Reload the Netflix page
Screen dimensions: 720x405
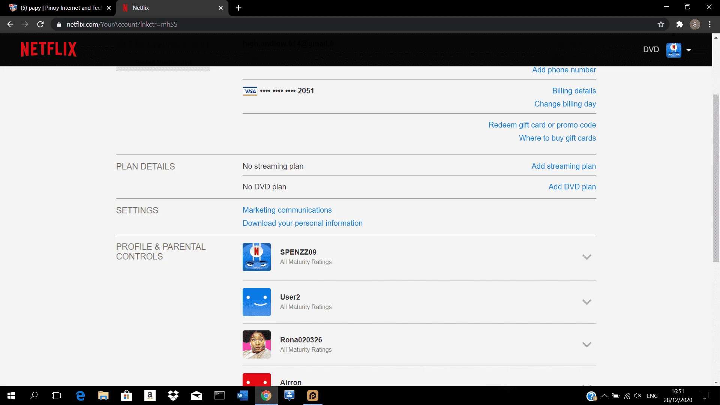40,24
